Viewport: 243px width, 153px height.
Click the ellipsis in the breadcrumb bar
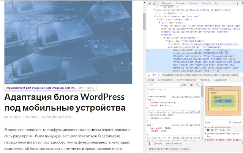pos(148,75)
